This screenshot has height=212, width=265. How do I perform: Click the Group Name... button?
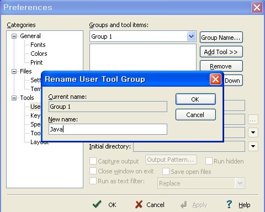click(x=221, y=38)
